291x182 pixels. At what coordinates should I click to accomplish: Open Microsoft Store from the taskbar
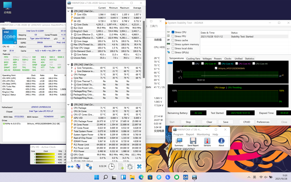(x=150, y=177)
